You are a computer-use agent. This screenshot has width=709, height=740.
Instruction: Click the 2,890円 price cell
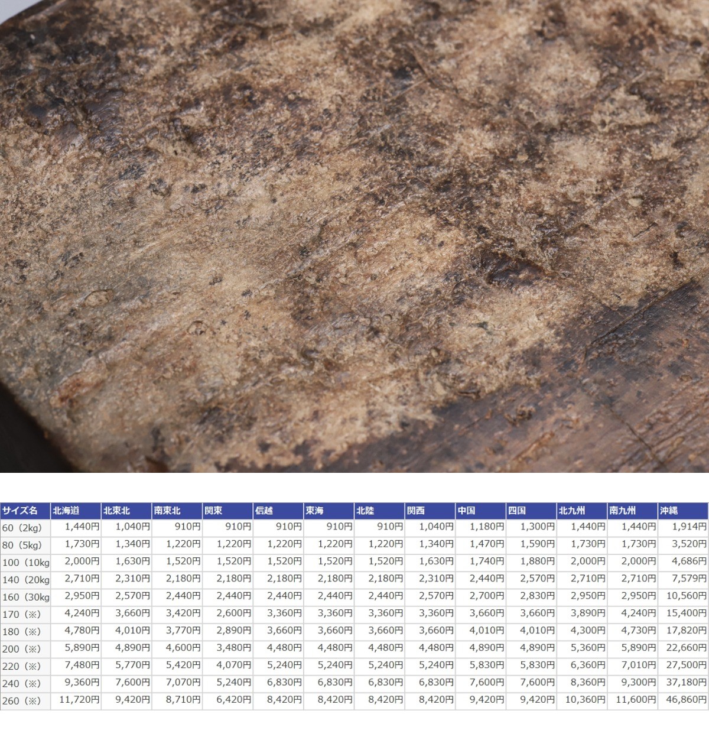pyautogui.click(x=227, y=631)
